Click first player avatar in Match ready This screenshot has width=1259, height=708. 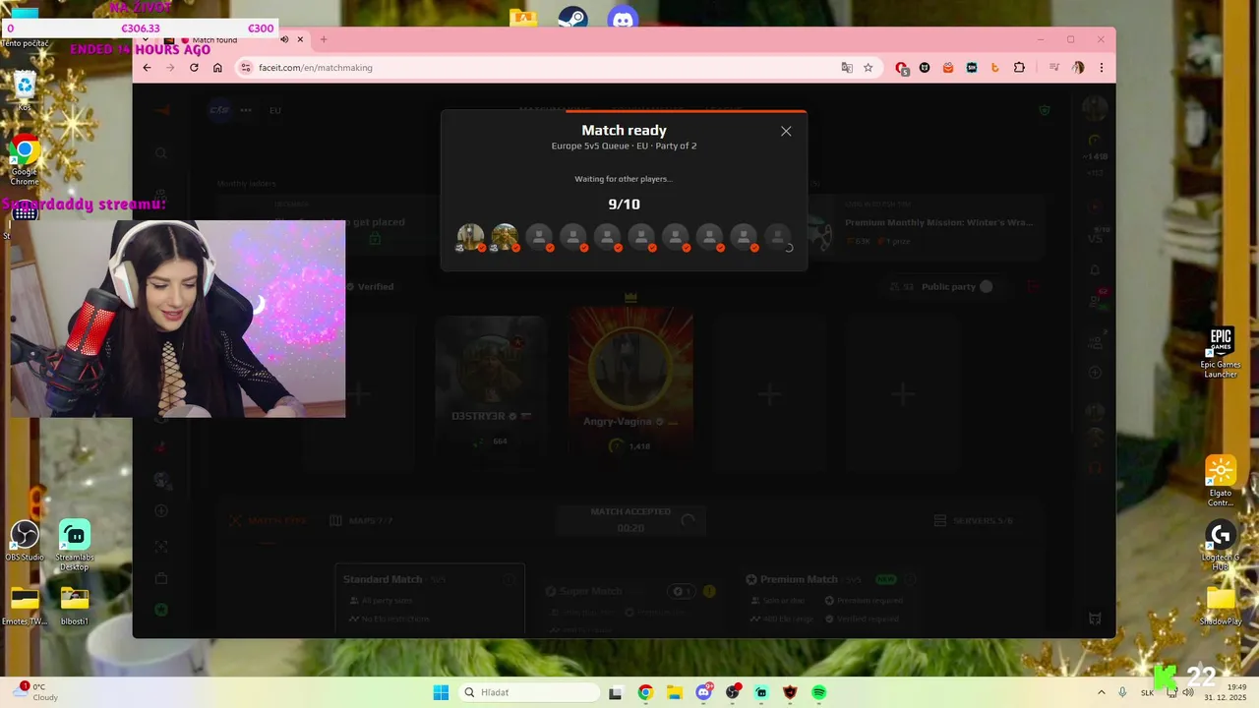point(471,237)
